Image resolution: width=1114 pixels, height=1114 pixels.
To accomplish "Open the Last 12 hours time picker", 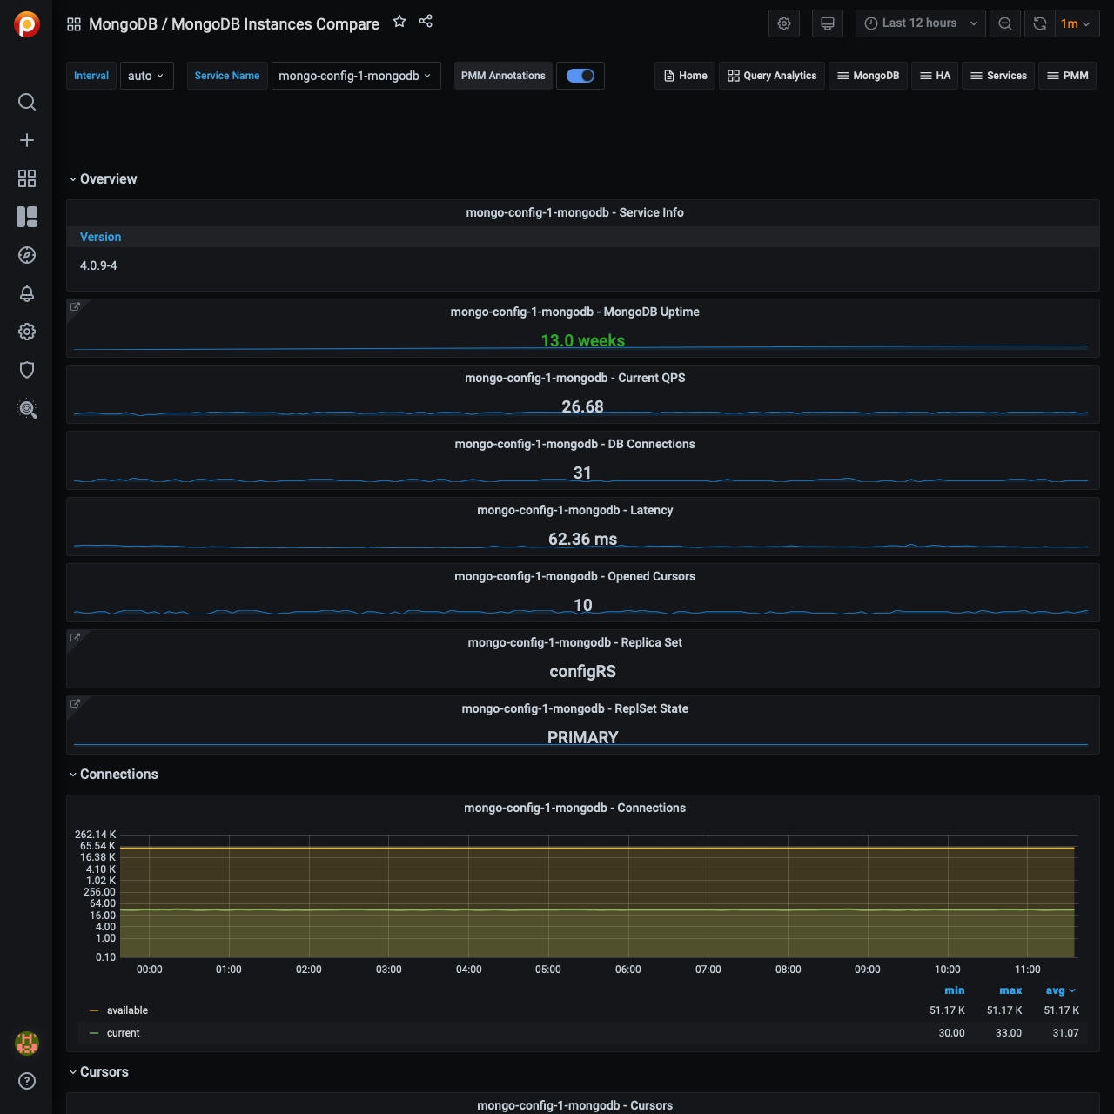I will coord(921,23).
